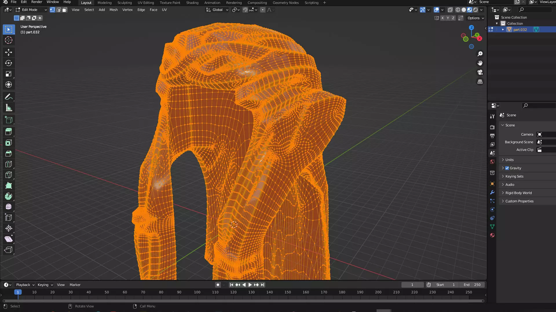Open the Sculpting workspace tab
Screen dimensions: 556x312
pos(125,3)
